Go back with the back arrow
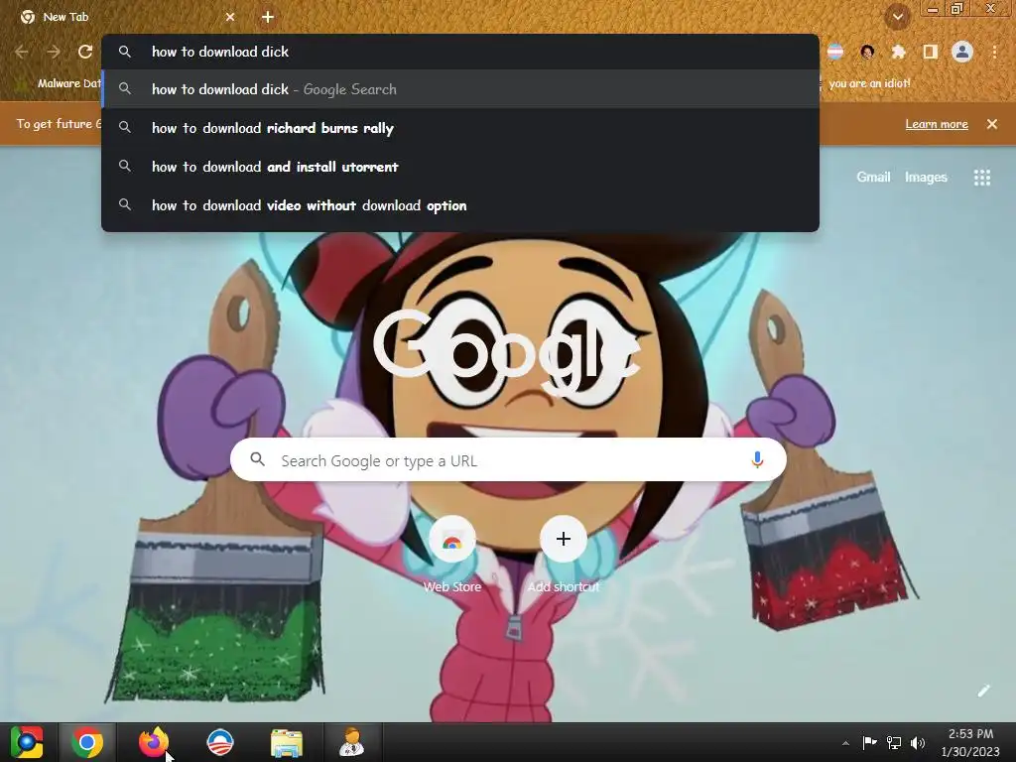 pos(22,52)
